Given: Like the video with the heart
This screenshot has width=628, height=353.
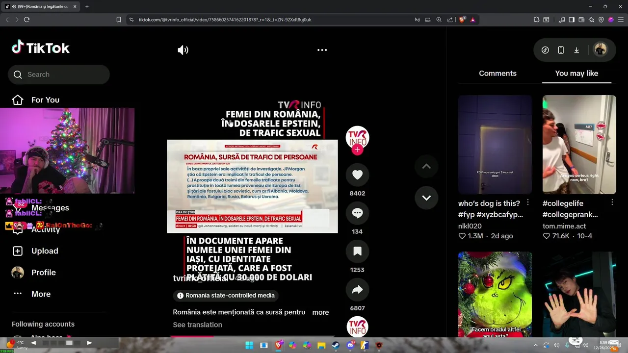Looking at the screenshot, I should coord(357,175).
